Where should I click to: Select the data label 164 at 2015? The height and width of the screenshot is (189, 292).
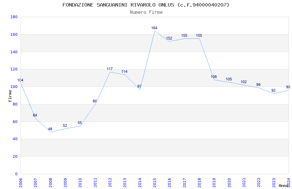154,28
